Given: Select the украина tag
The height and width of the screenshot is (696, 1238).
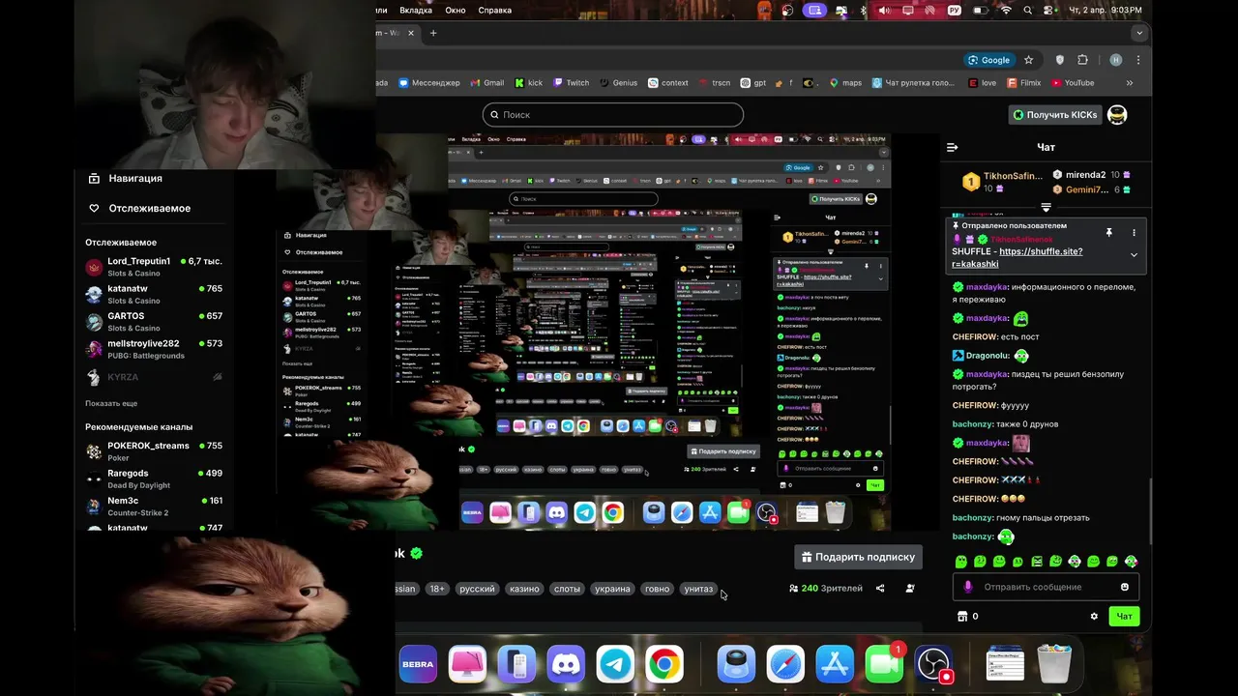Looking at the screenshot, I should point(612,589).
